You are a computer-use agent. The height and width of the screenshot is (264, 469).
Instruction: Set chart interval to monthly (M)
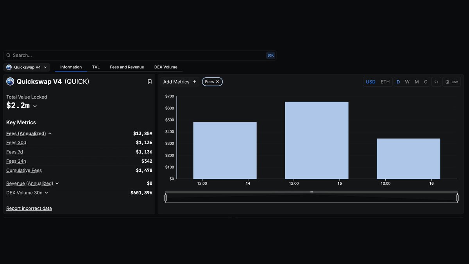[417, 82]
